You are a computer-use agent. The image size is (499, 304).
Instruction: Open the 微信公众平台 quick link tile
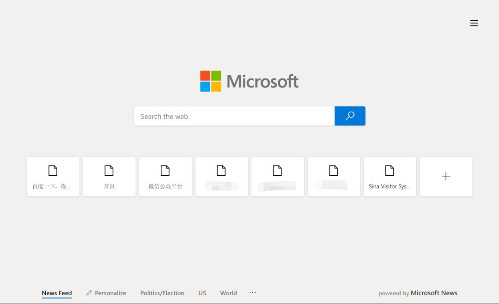[x=165, y=177]
